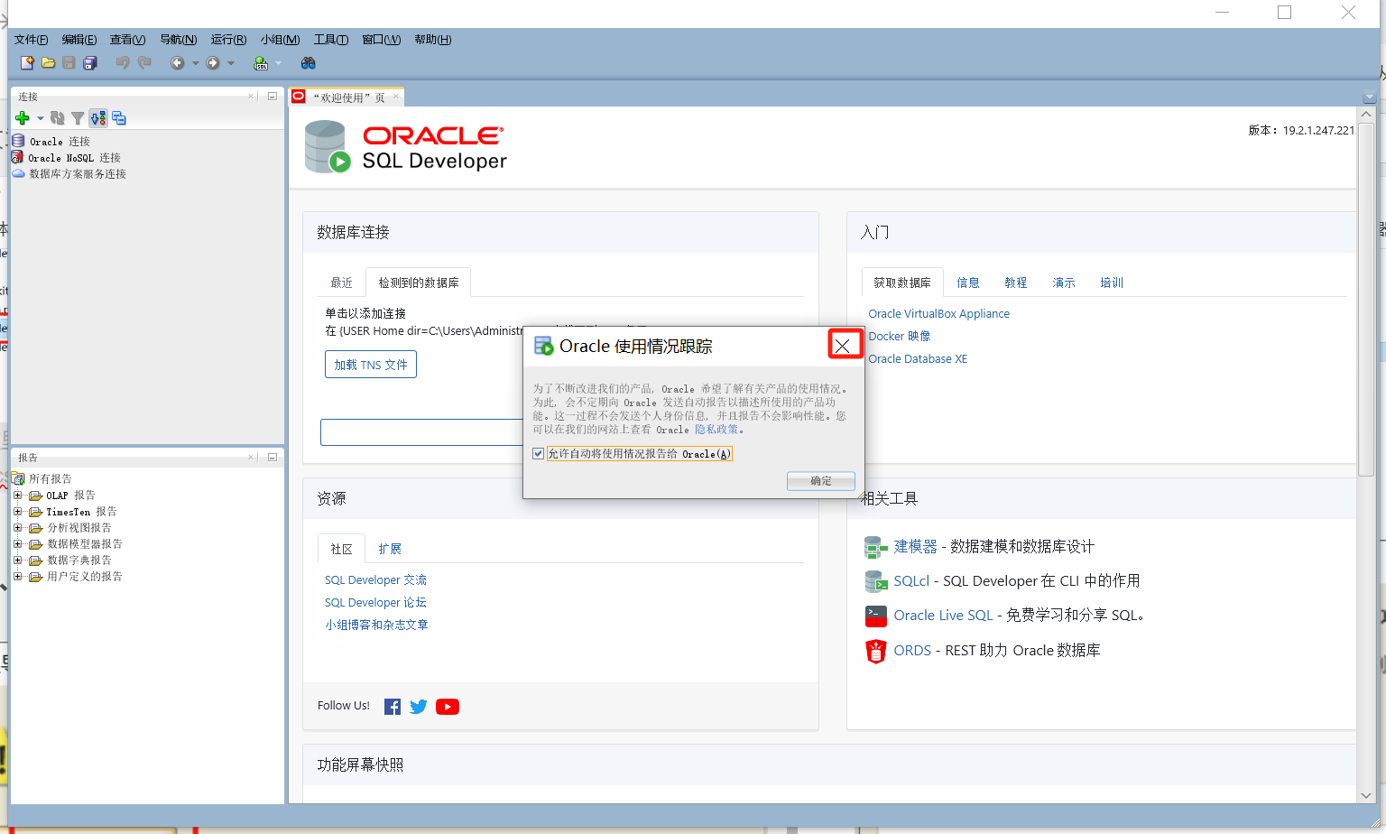The width and height of the screenshot is (1386, 834).
Task: Create a new connection with the green plus icon
Action: click(20, 117)
